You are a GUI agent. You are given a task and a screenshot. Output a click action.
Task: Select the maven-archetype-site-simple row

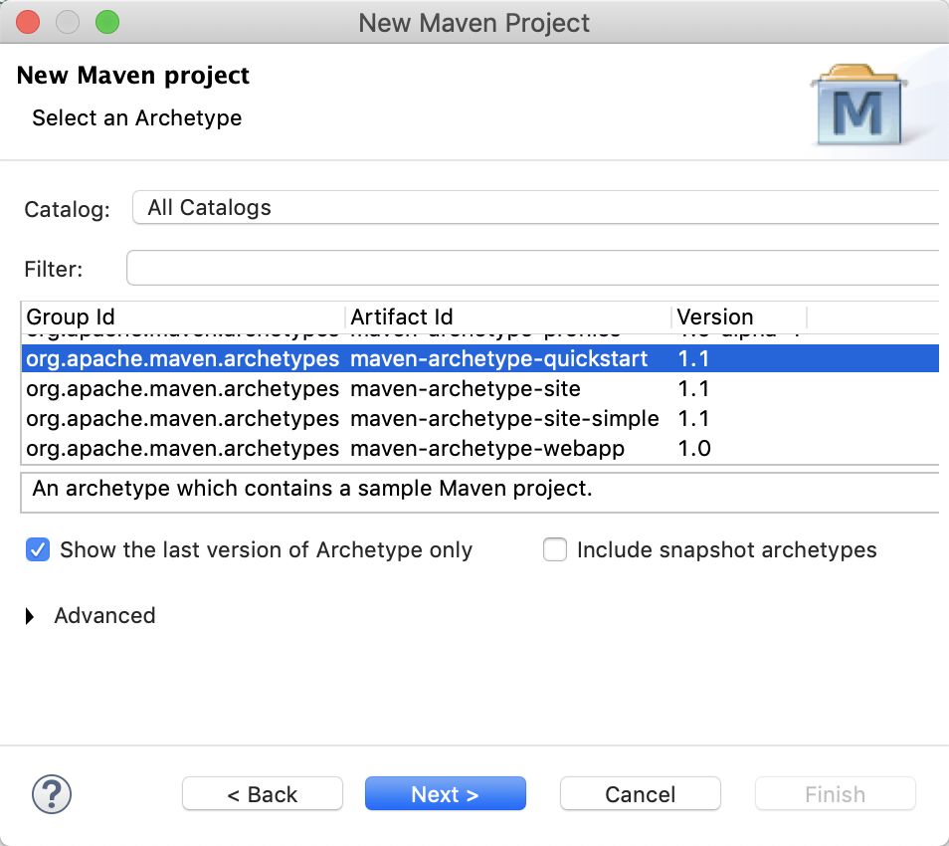tap(479, 418)
